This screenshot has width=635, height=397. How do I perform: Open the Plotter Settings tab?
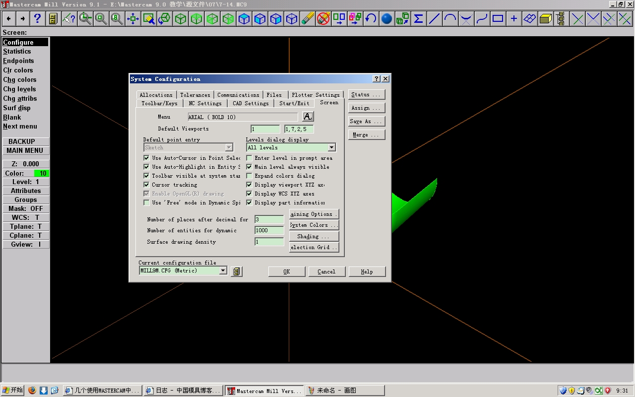pos(316,95)
